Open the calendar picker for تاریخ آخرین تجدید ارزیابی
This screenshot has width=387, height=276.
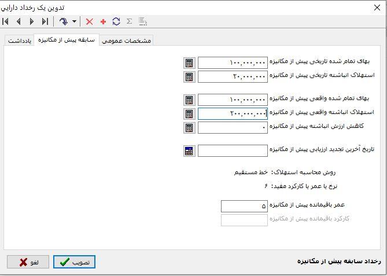pyautogui.click(x=189, y=150)
